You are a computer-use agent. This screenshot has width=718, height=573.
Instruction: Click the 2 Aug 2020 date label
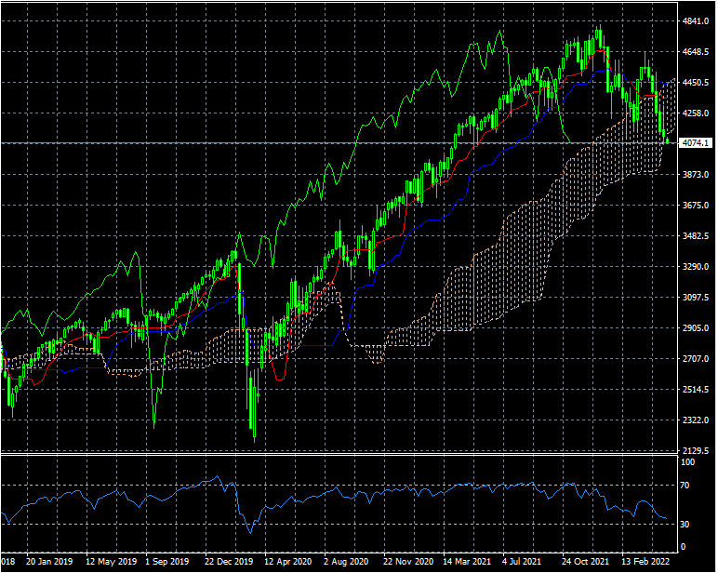346,562
